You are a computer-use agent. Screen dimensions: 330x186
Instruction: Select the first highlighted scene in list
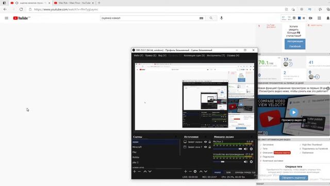156,142
